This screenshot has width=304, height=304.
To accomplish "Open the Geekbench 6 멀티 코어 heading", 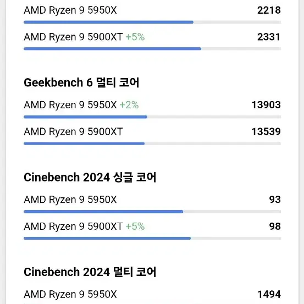I will point(81,82).
